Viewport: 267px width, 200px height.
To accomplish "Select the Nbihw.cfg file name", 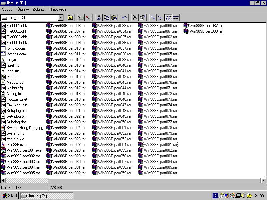I will 15,88.
